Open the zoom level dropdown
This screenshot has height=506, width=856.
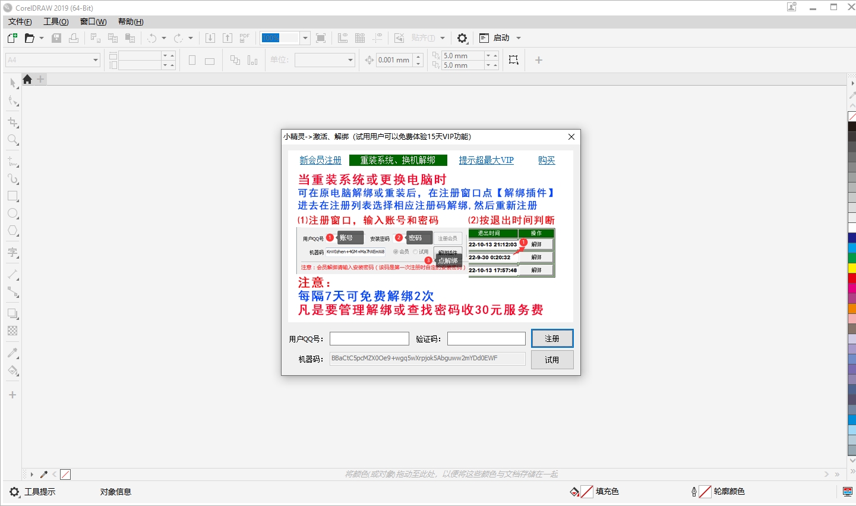pos(305,38)
